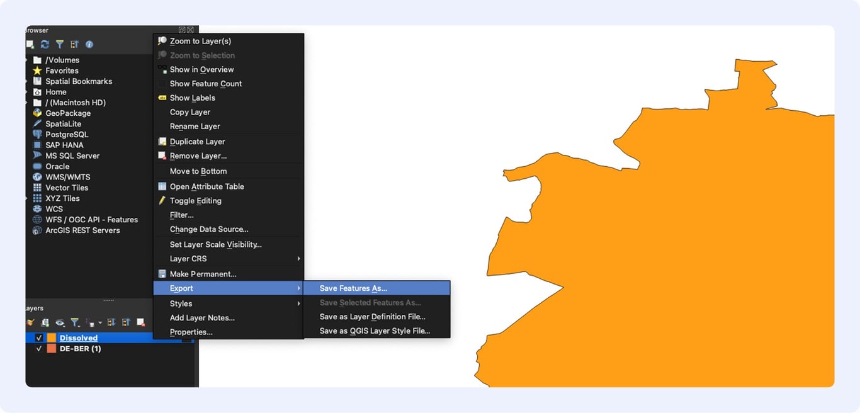Click the Filter Browser funnel icon
This screenshot has height=413, width=860.
coord(60,44)
